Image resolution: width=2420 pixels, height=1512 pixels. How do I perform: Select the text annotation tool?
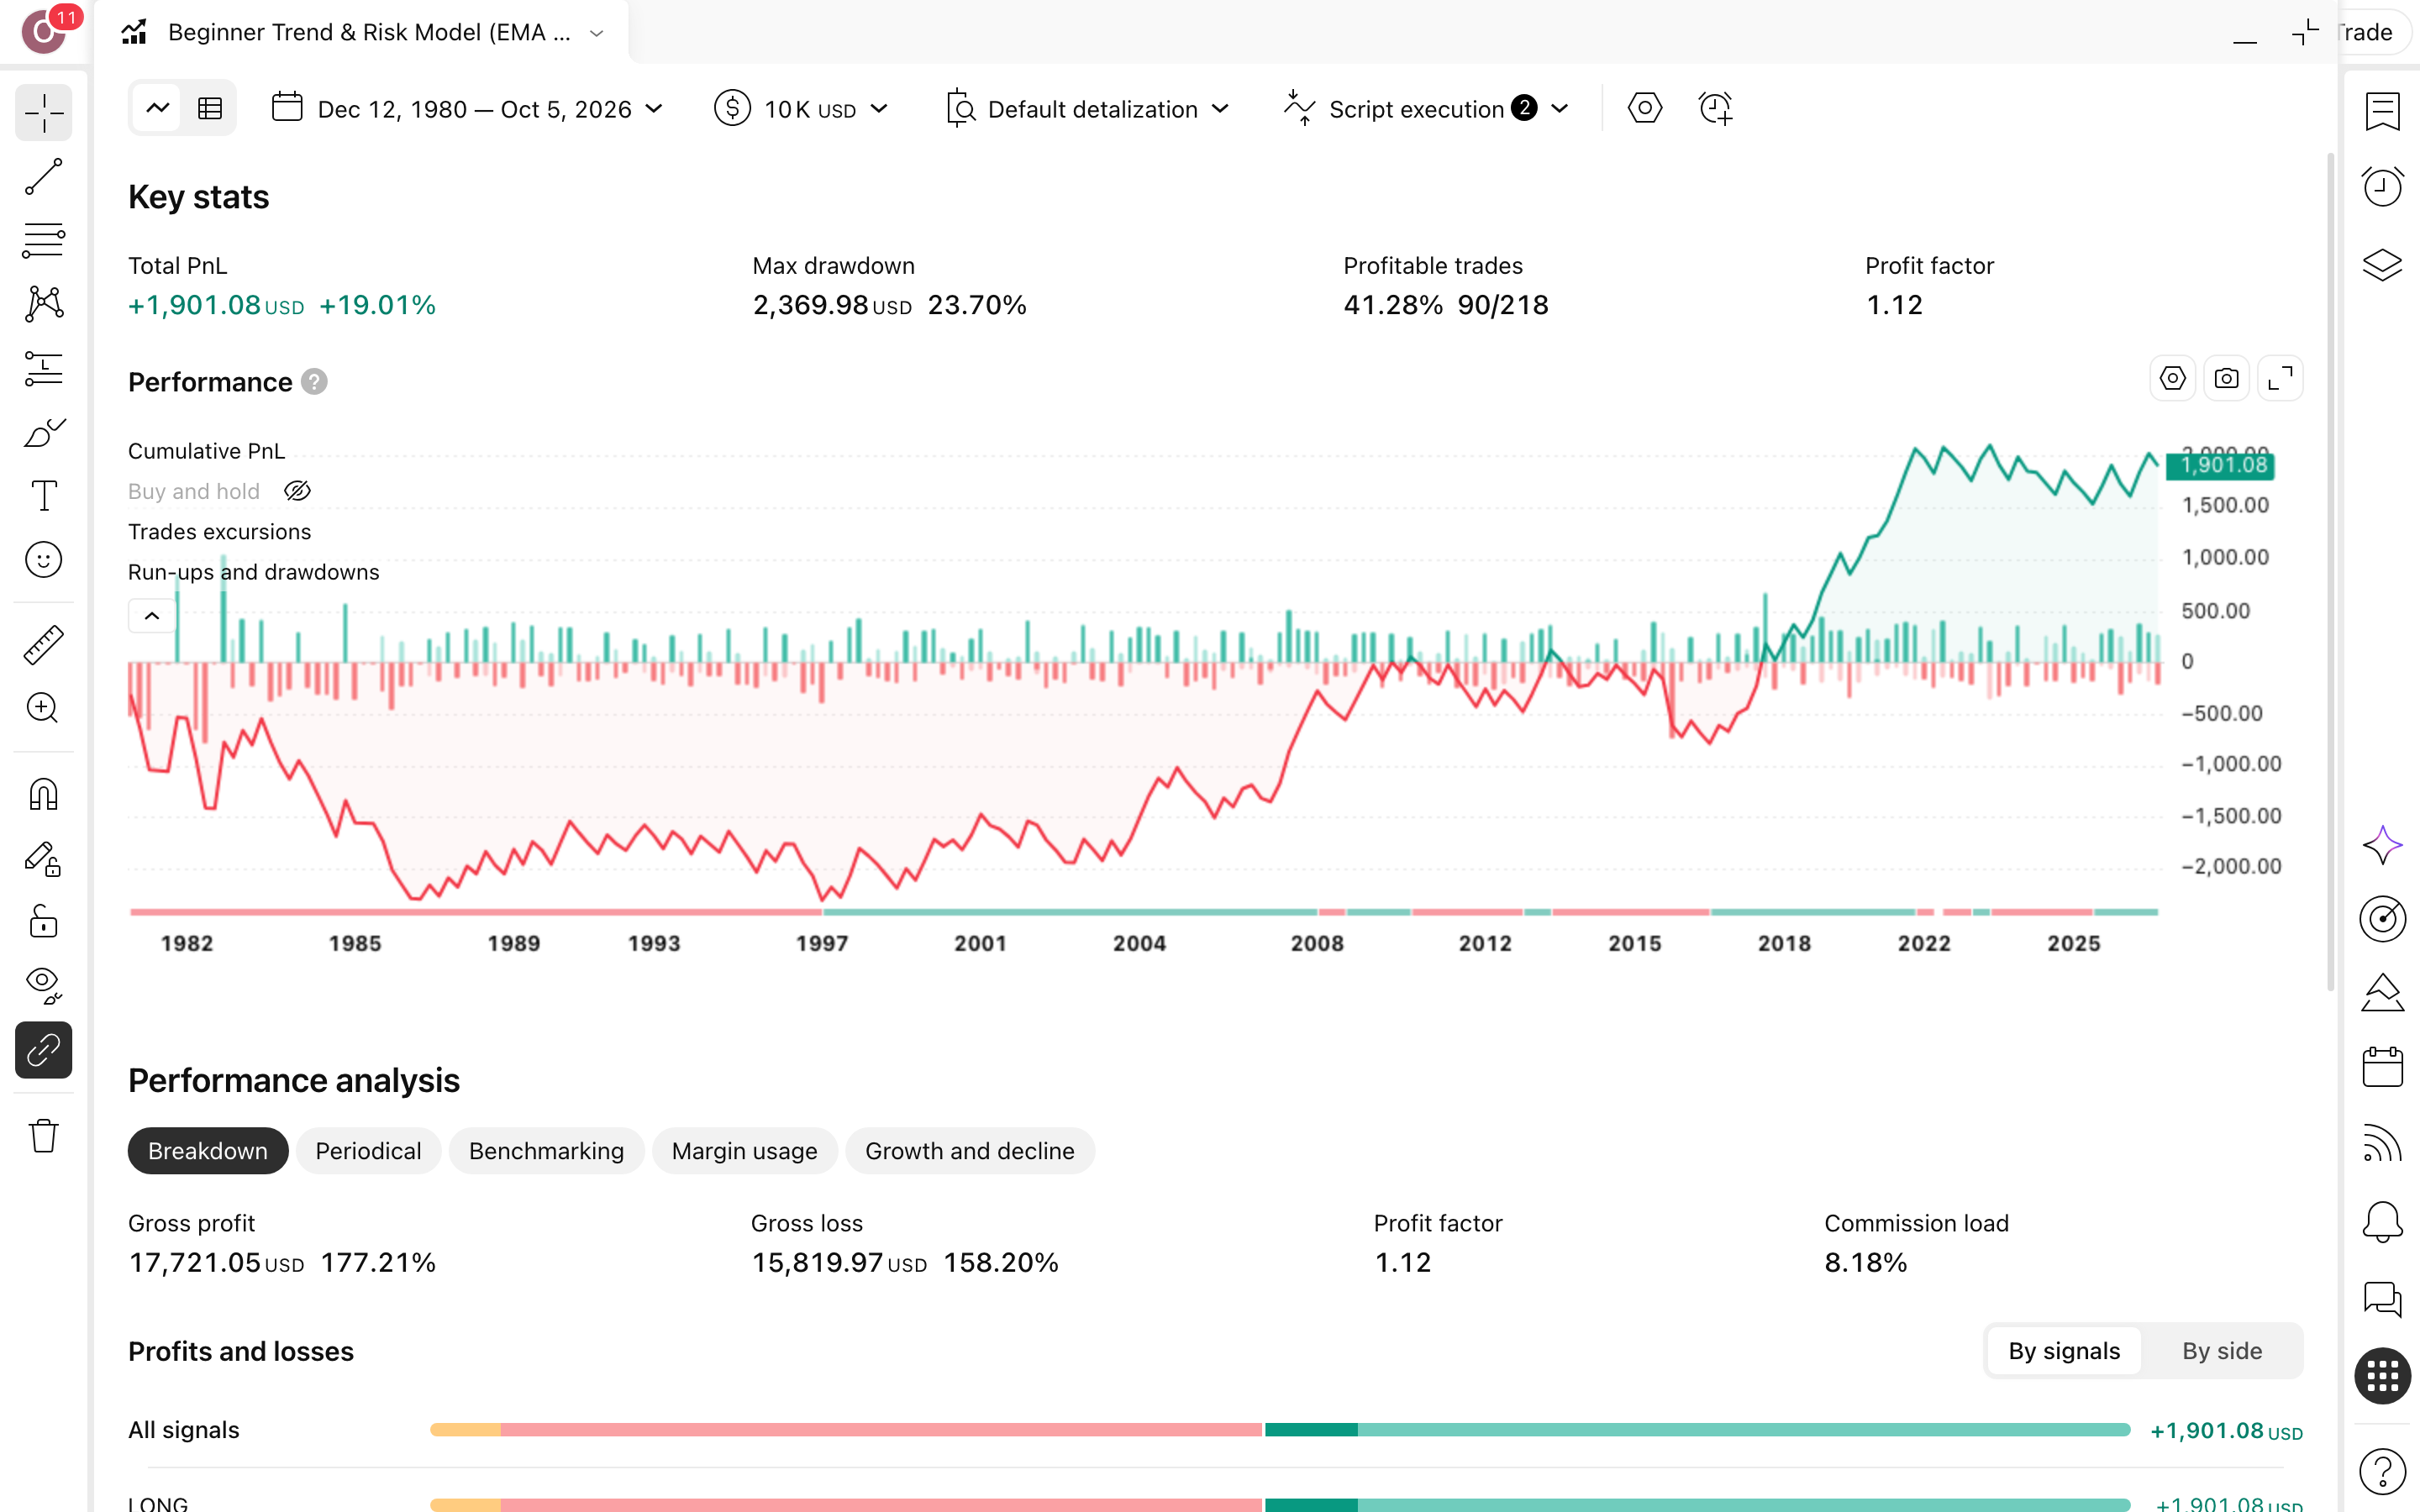tap(44, 496)
